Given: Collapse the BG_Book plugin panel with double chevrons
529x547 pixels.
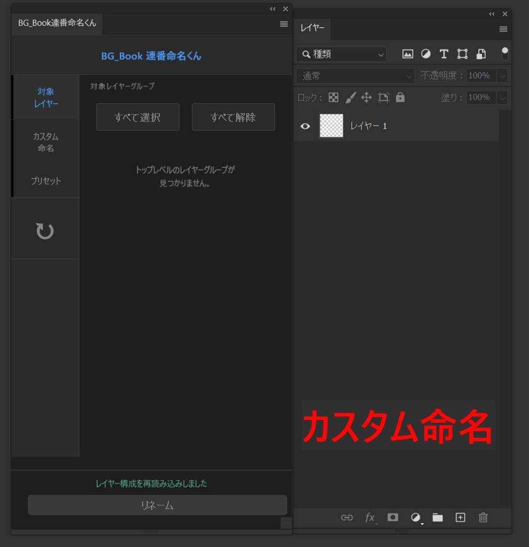Looking at the screenshot, I should [273, 9].
